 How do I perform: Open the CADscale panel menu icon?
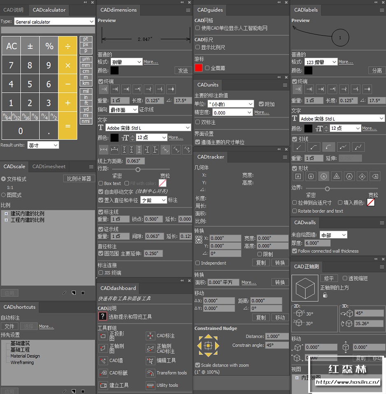[91, 167]
